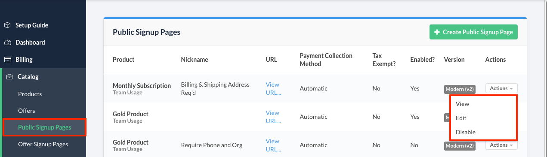The height and width of the screenshot is (157, 547).
Task: Open Actions dropdown for Monthly Subscription
Action: coord(501,88)
